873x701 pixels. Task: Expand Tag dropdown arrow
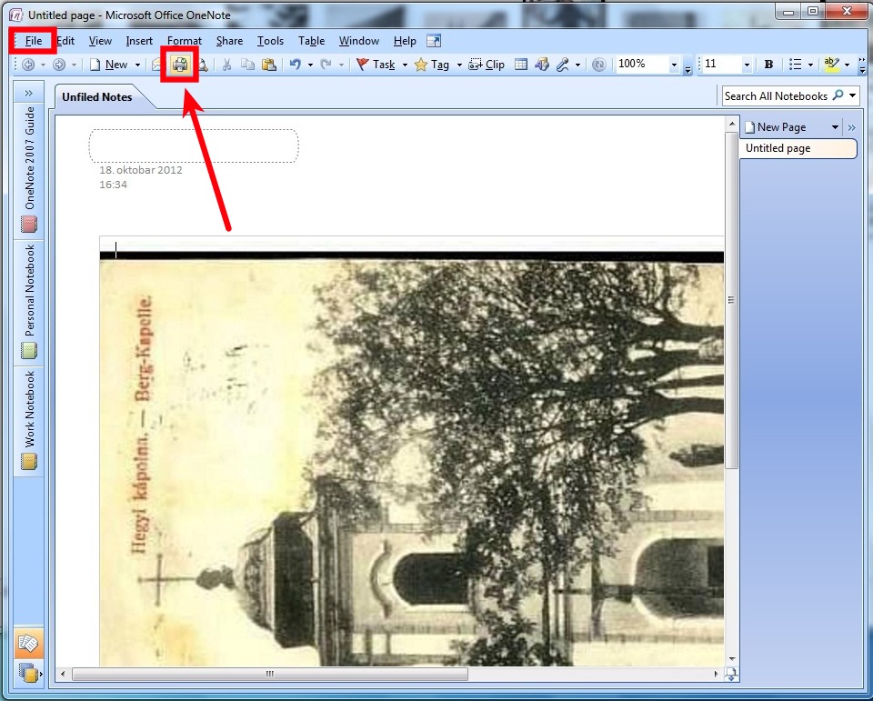459,65
